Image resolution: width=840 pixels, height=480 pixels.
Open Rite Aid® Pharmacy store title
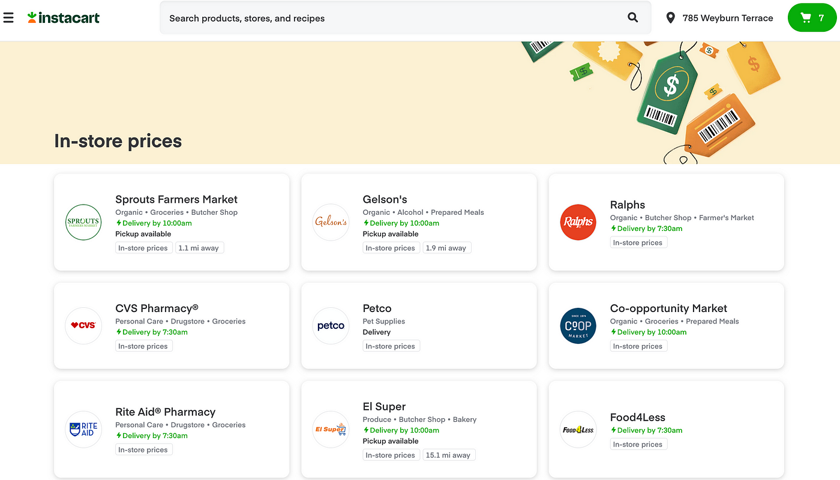(165, 412)
